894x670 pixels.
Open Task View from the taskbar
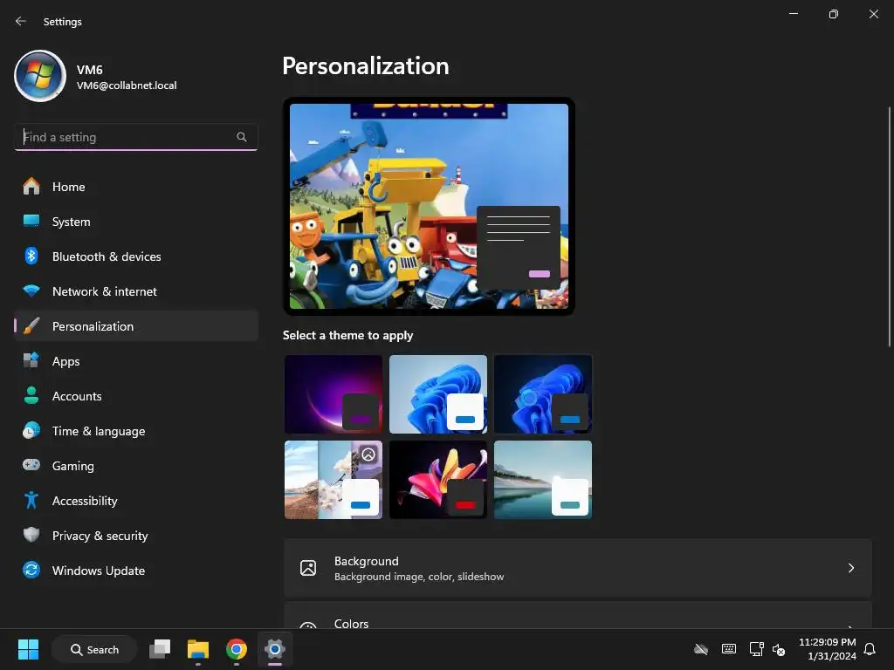click(x=160, y=649)
